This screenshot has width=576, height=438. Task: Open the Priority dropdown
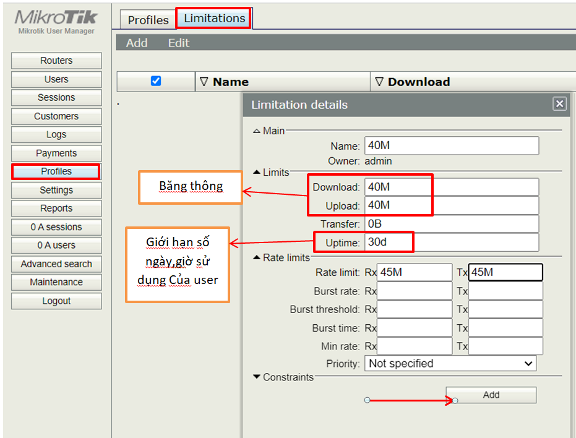pos(450,364)
